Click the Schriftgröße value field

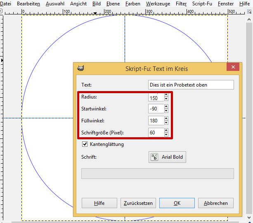pos(156,133)
